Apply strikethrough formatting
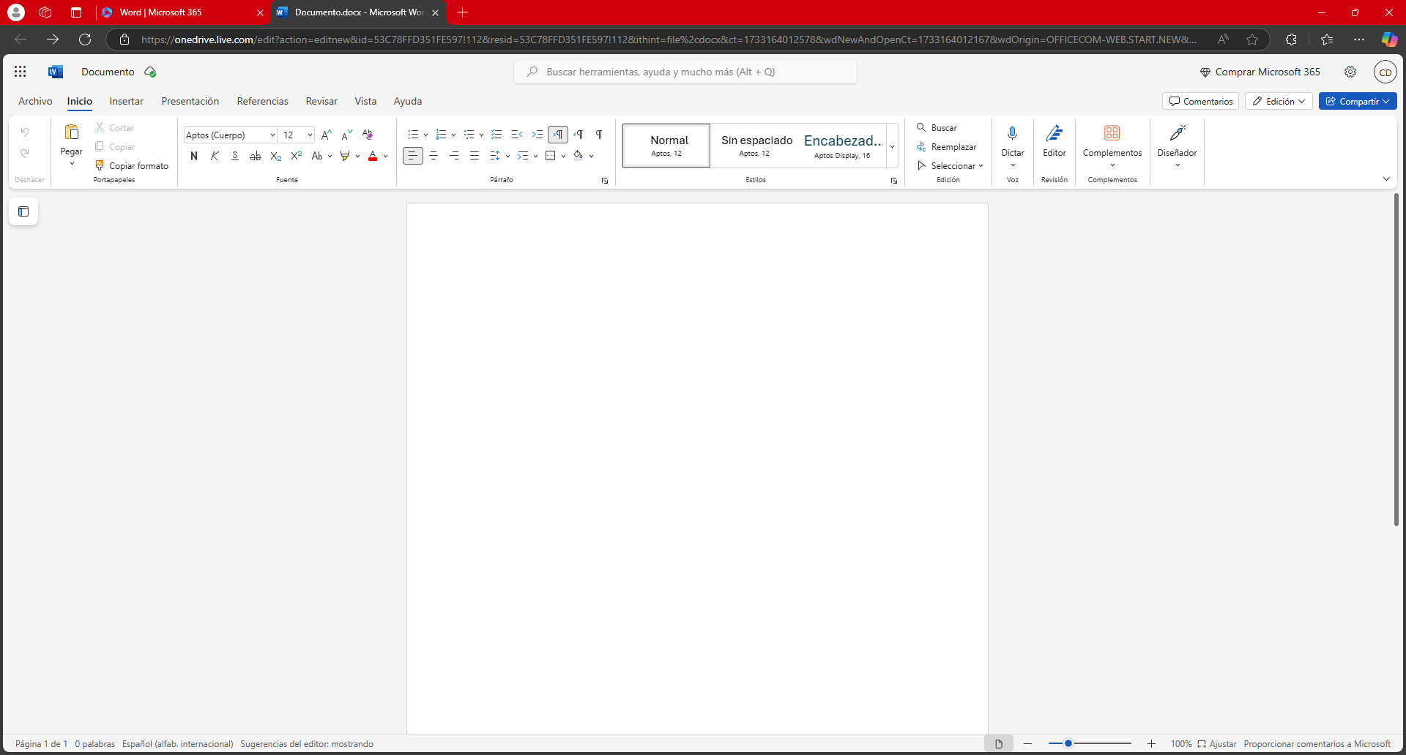1406x755 pixels. [x=255, y=156]
